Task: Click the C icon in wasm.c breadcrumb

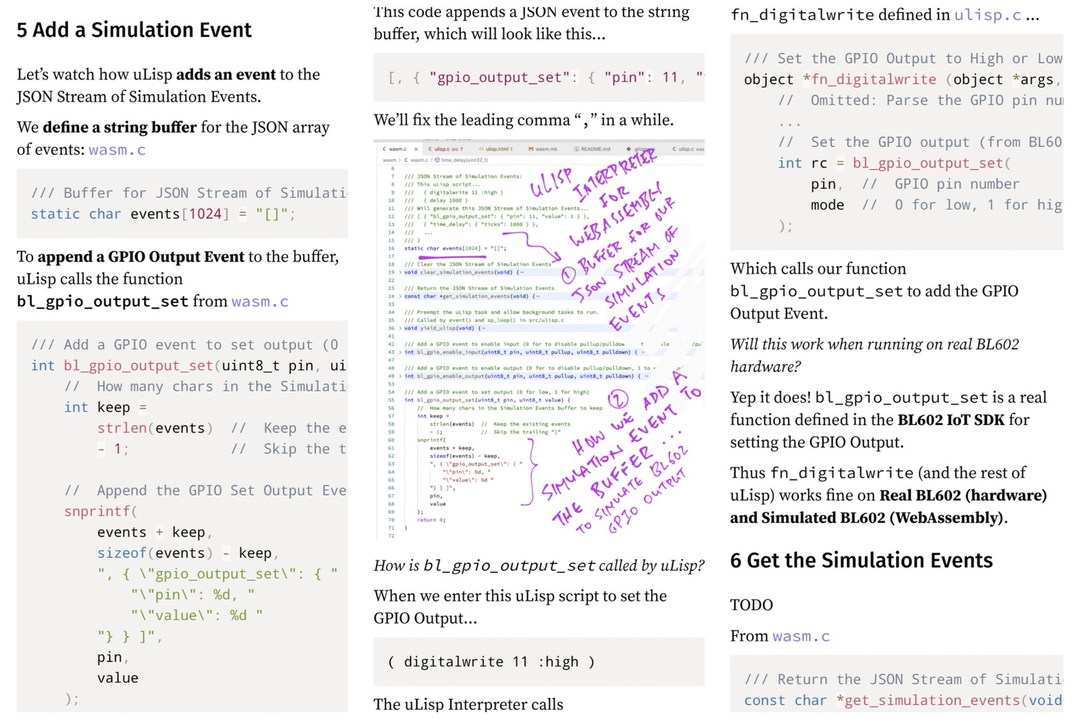Action: pyautogui.click(x=406, y=160)
